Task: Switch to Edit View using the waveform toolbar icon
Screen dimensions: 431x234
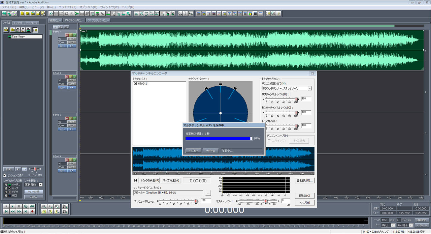Action: coord(4,13)
